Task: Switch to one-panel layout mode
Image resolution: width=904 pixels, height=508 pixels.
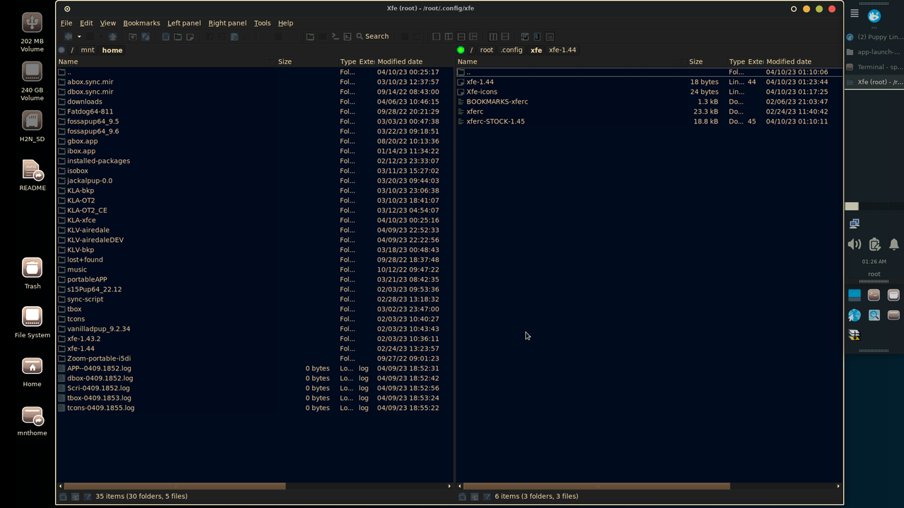Action: click(436, 36)
